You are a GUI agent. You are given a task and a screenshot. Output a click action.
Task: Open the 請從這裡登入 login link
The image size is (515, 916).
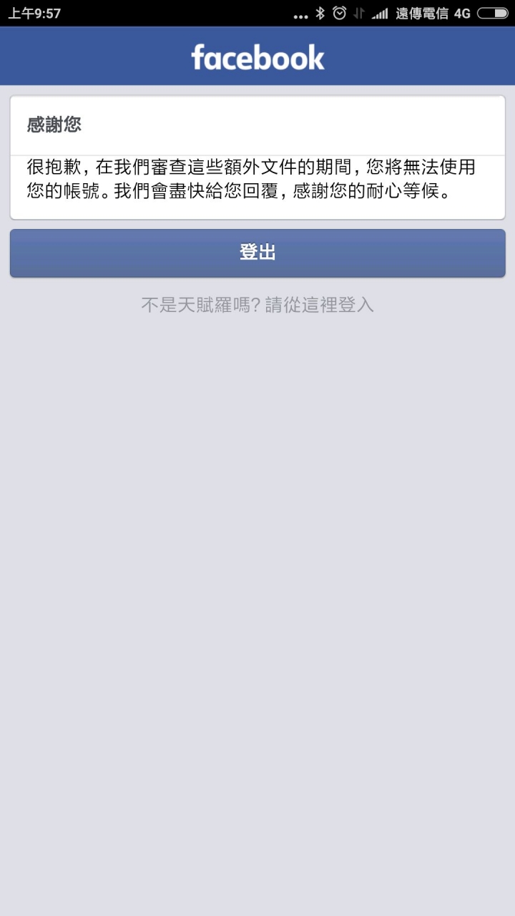pyautogui.click(x=320, y=305)
